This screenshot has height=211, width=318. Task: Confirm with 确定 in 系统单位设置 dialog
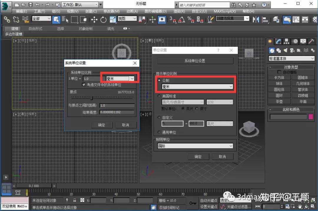point(102,125)
